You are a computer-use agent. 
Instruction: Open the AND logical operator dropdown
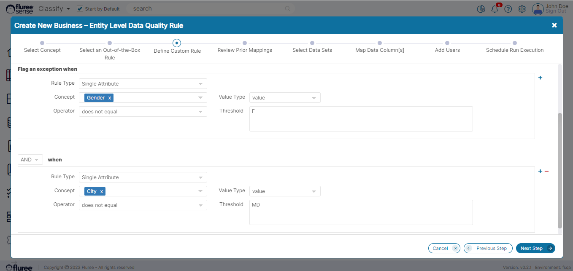[30, 160]
